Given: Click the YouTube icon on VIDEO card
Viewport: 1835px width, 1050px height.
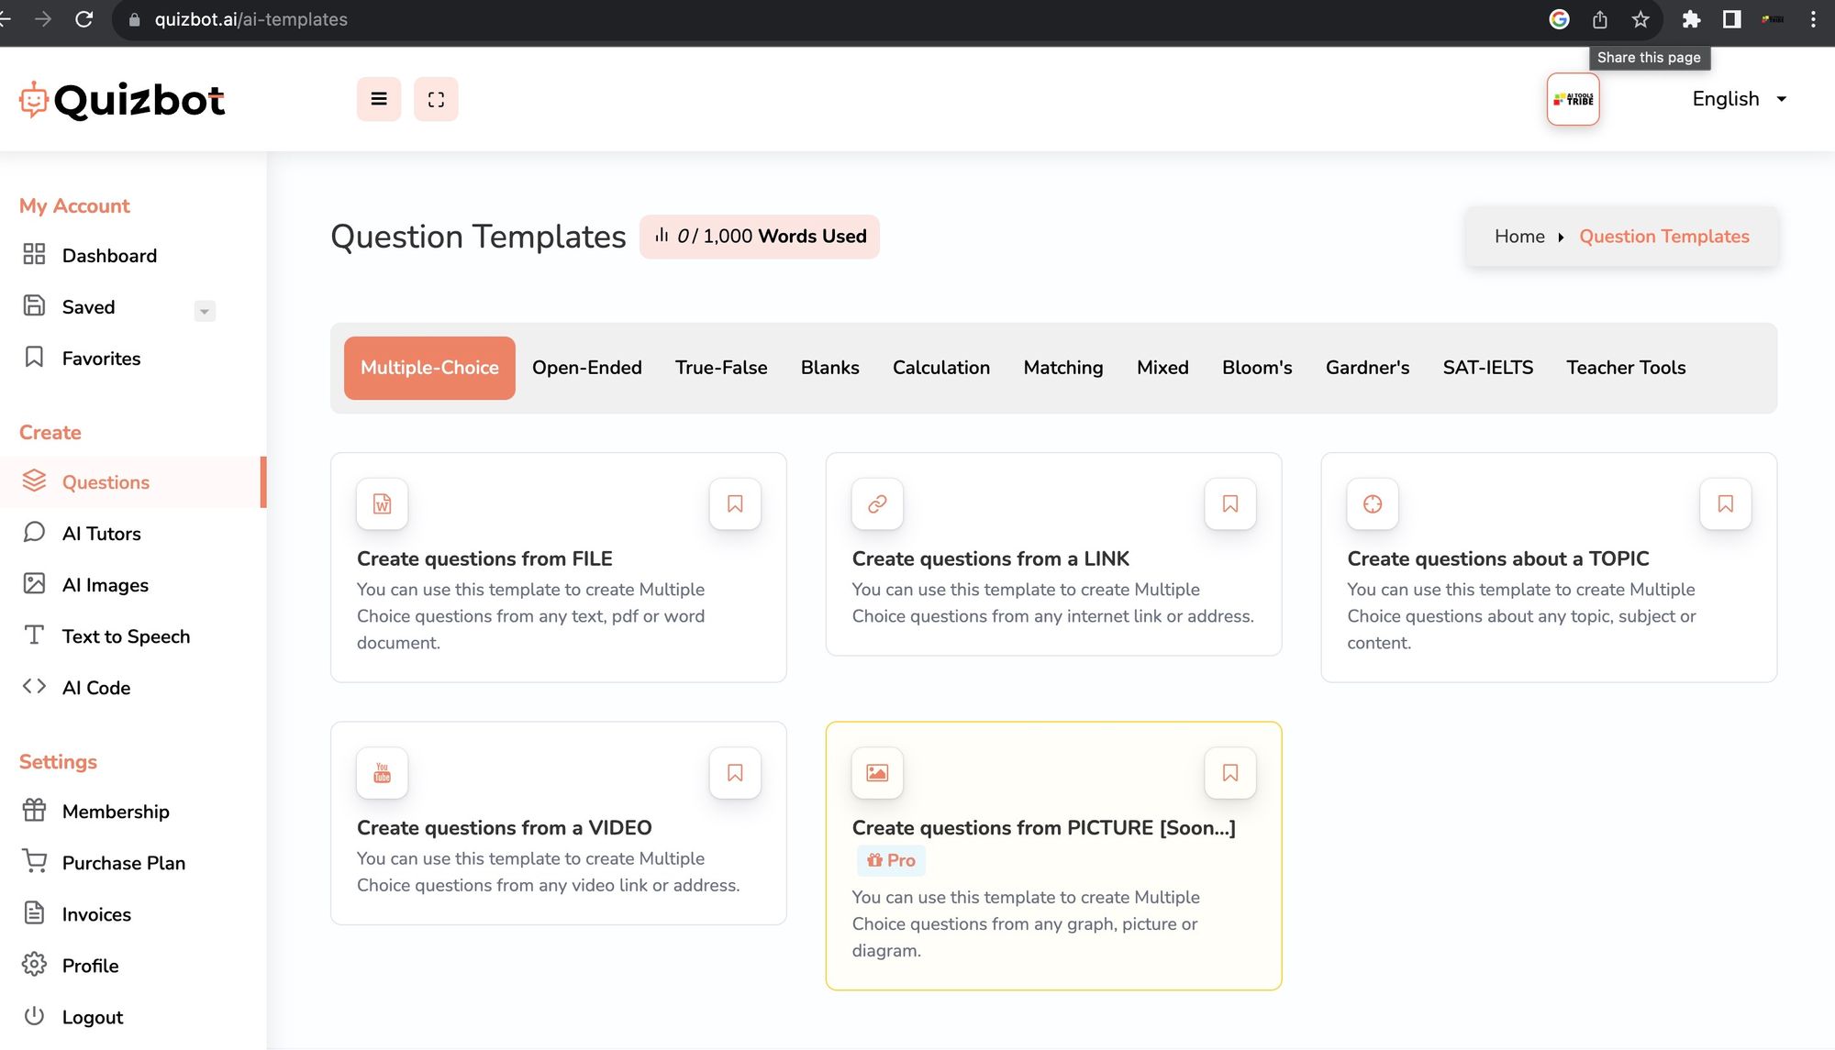Looking at the screenshot, I should tap(382, 773).
